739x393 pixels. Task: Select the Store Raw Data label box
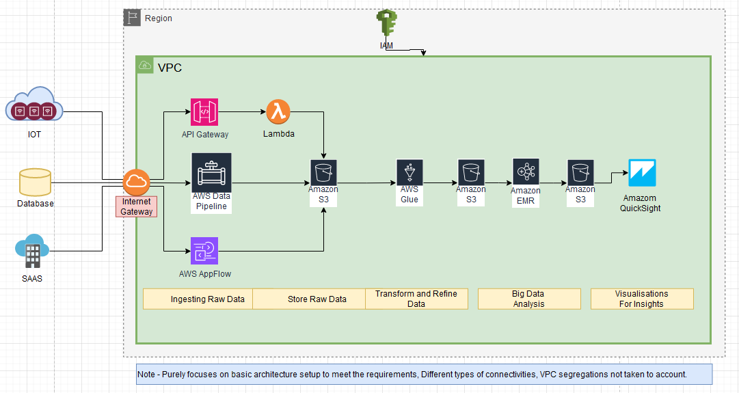click(309, 299)
